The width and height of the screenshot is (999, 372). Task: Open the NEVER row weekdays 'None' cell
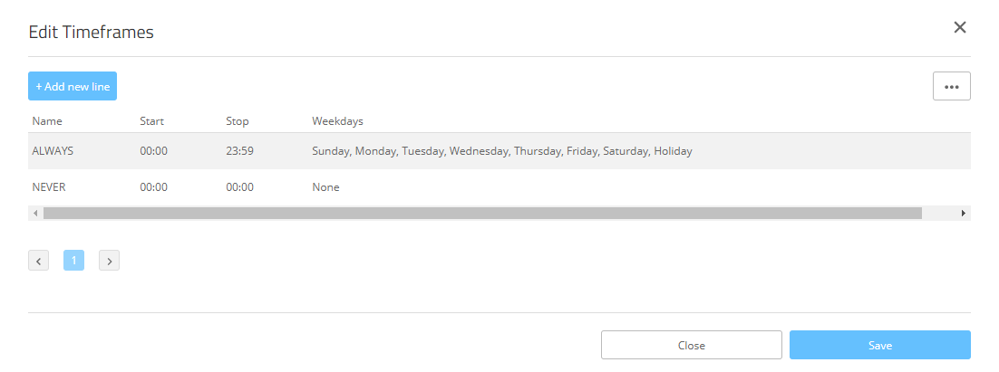click(325, 187)
